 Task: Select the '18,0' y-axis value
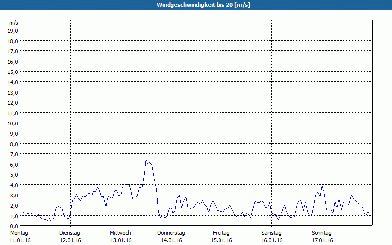[13, 41]
